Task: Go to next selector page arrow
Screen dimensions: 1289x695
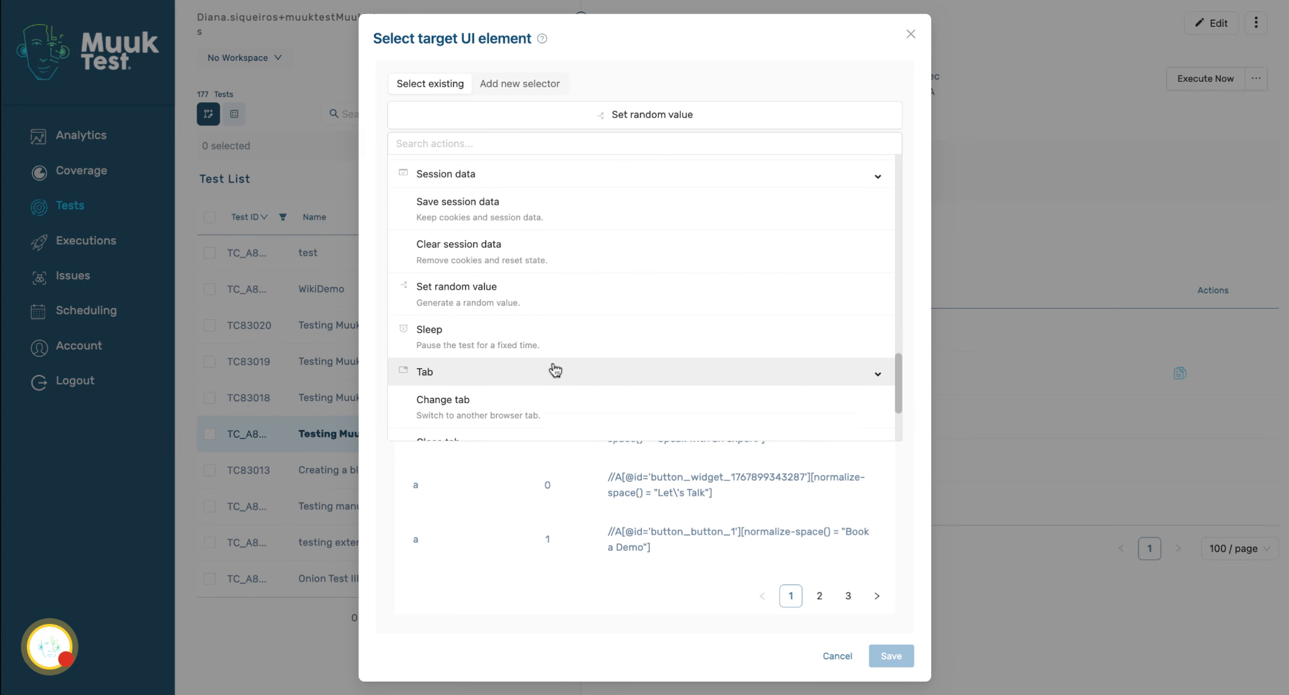Action: (877, 596)
